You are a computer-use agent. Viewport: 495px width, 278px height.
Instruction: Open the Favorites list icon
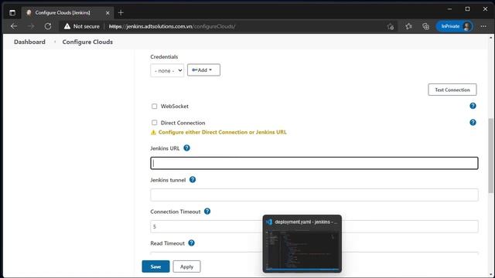click(408, 26)
